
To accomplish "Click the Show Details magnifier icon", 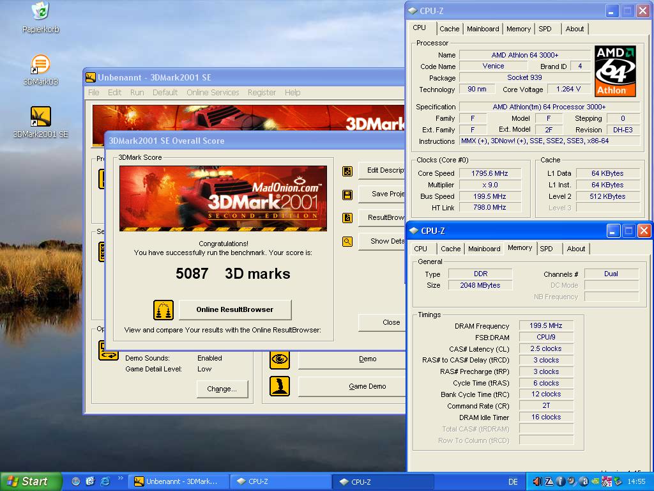I will [347, 241].
